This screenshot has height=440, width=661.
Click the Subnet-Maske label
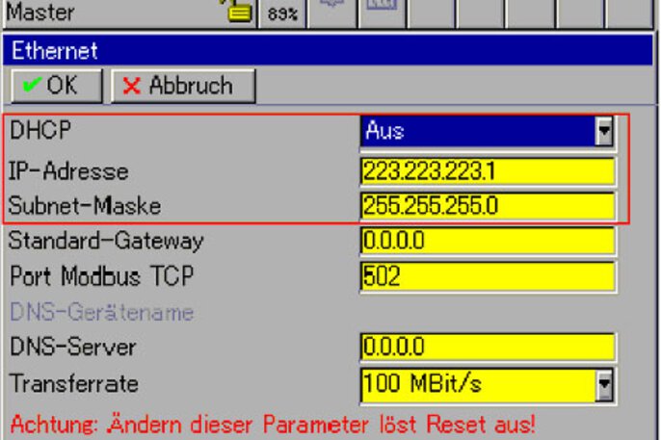(85, 206)
